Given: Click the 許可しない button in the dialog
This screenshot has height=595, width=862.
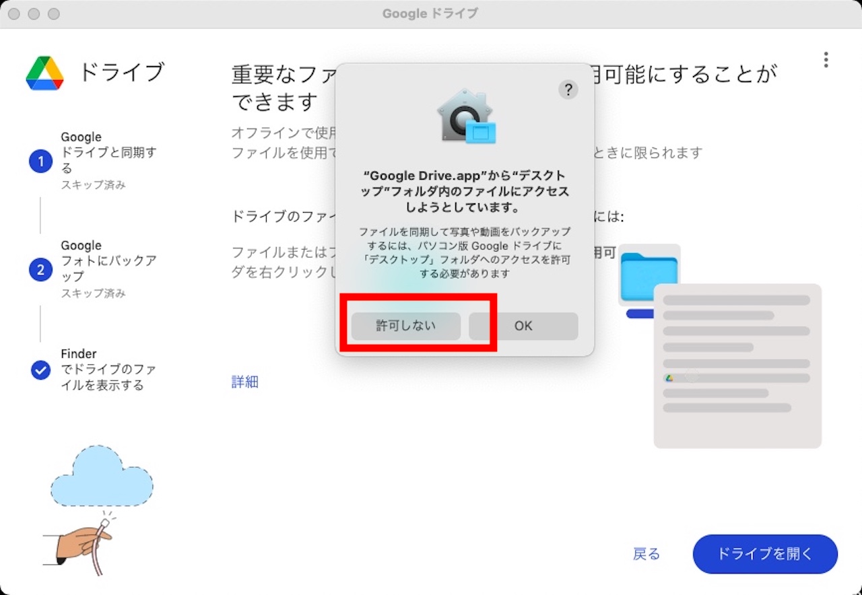Looking at the screenshot, I should (x=405, y=326).
